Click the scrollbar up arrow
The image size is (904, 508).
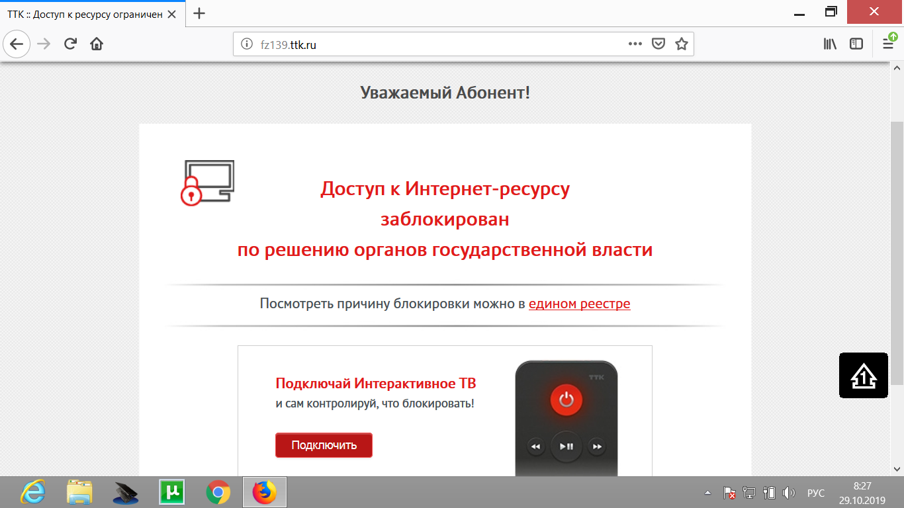pos(897,68)
